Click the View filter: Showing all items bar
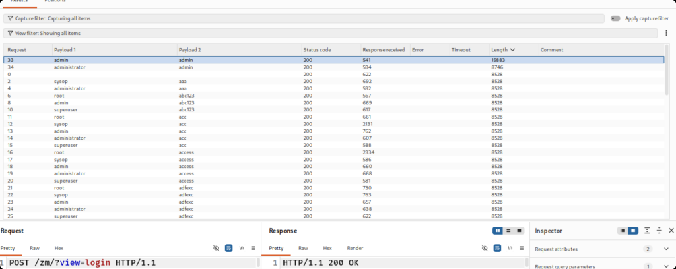Screen dimensions: 676x269 (330, 33)
